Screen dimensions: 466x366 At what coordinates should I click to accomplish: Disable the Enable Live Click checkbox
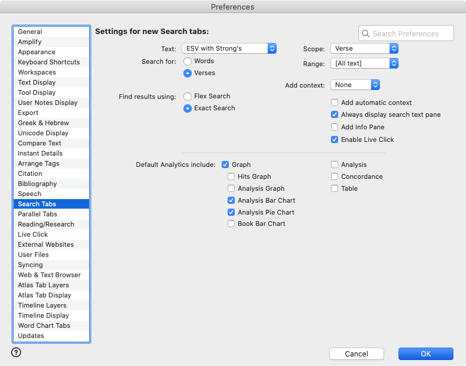coord(335,139)
